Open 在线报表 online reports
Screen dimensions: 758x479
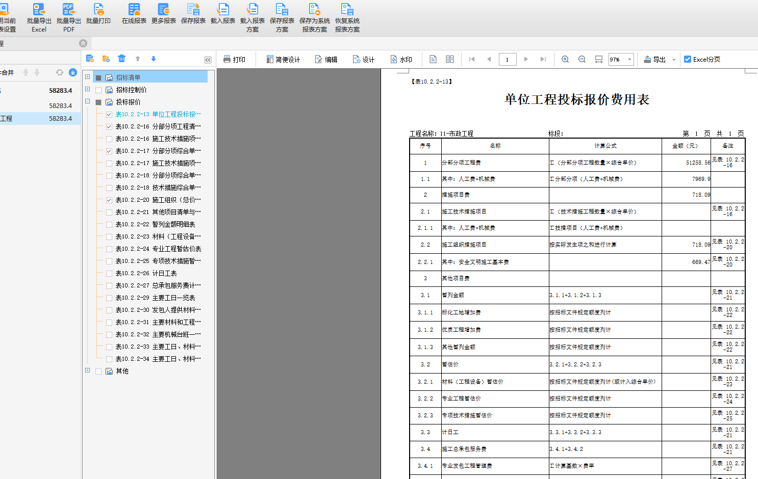pyautogui.click(x=134, y=14)
